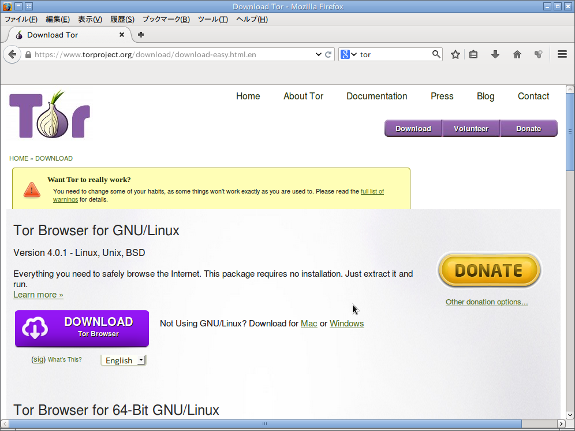Screen dimensions: 575x431
Task: Click the vertical scrollbar down arrow
Action: coord(570,415)
